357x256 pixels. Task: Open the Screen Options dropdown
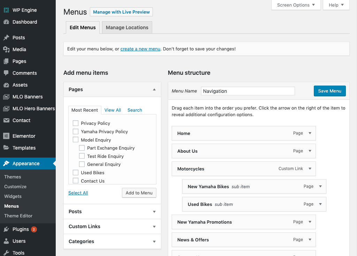pos(296,5)
